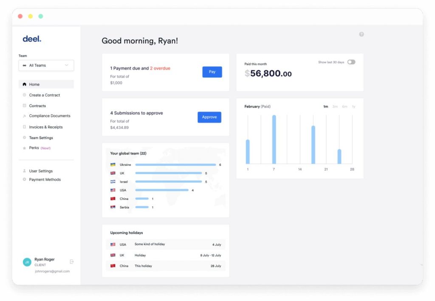Click the User Settings icon
Image resolution: width=435 pixels, height=301 pixels.
(x=24, y=170)
